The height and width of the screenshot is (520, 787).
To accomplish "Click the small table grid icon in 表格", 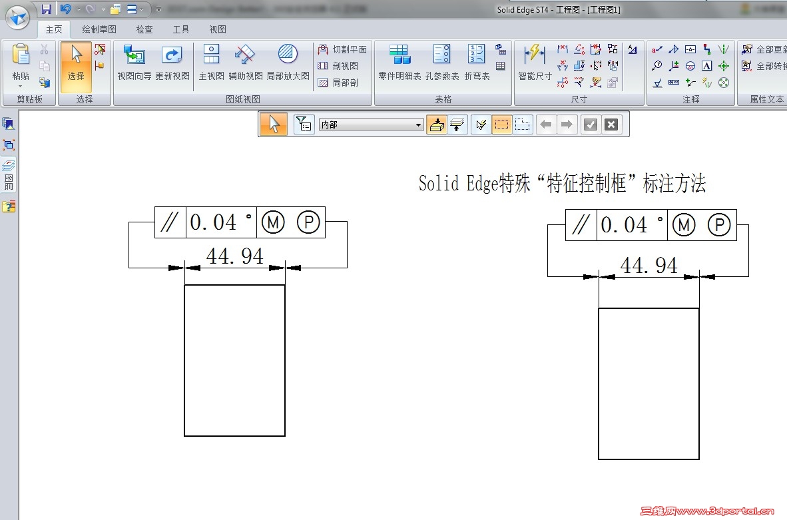I will tap(501, 66).
